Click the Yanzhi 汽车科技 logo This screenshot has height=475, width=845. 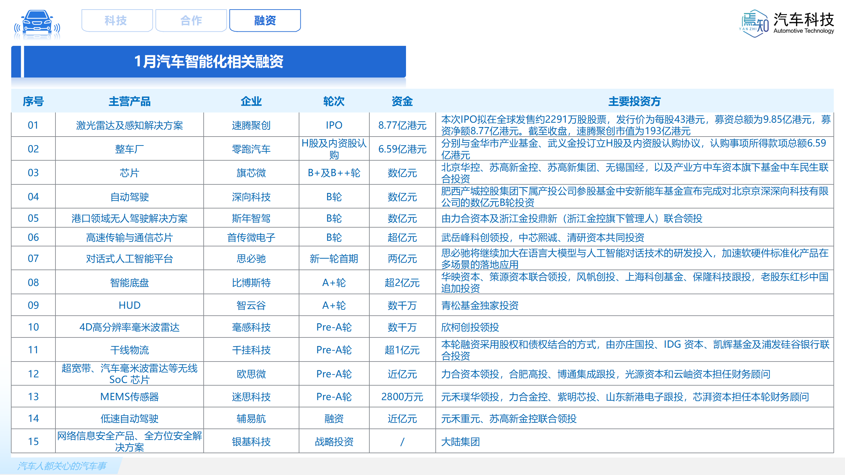787,23
